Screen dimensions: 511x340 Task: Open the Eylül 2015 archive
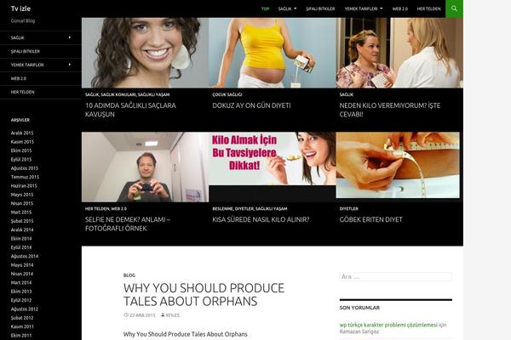point(21,159)
